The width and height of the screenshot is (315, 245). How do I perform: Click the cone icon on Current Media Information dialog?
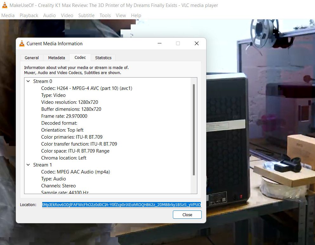click(22, 43)
